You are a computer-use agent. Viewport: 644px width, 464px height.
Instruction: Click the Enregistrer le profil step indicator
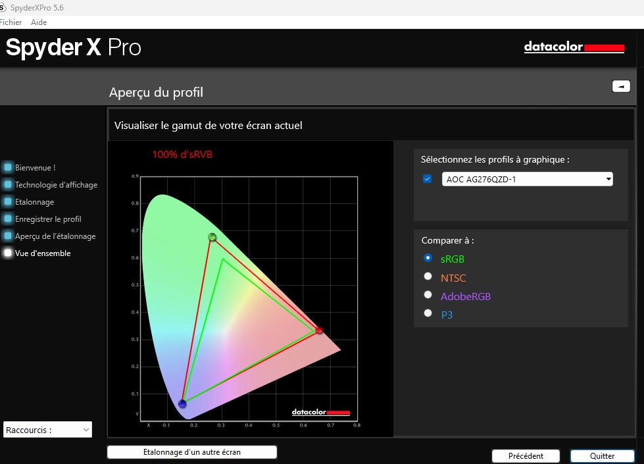pyautogui.click(x=8, y=219)
